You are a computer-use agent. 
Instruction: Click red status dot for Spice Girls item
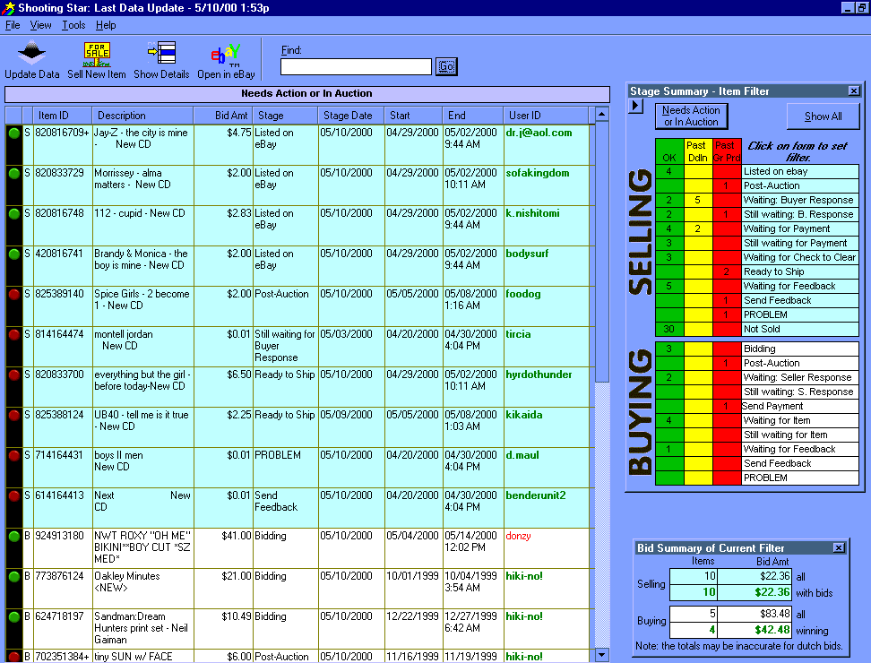tap(13, 295)
